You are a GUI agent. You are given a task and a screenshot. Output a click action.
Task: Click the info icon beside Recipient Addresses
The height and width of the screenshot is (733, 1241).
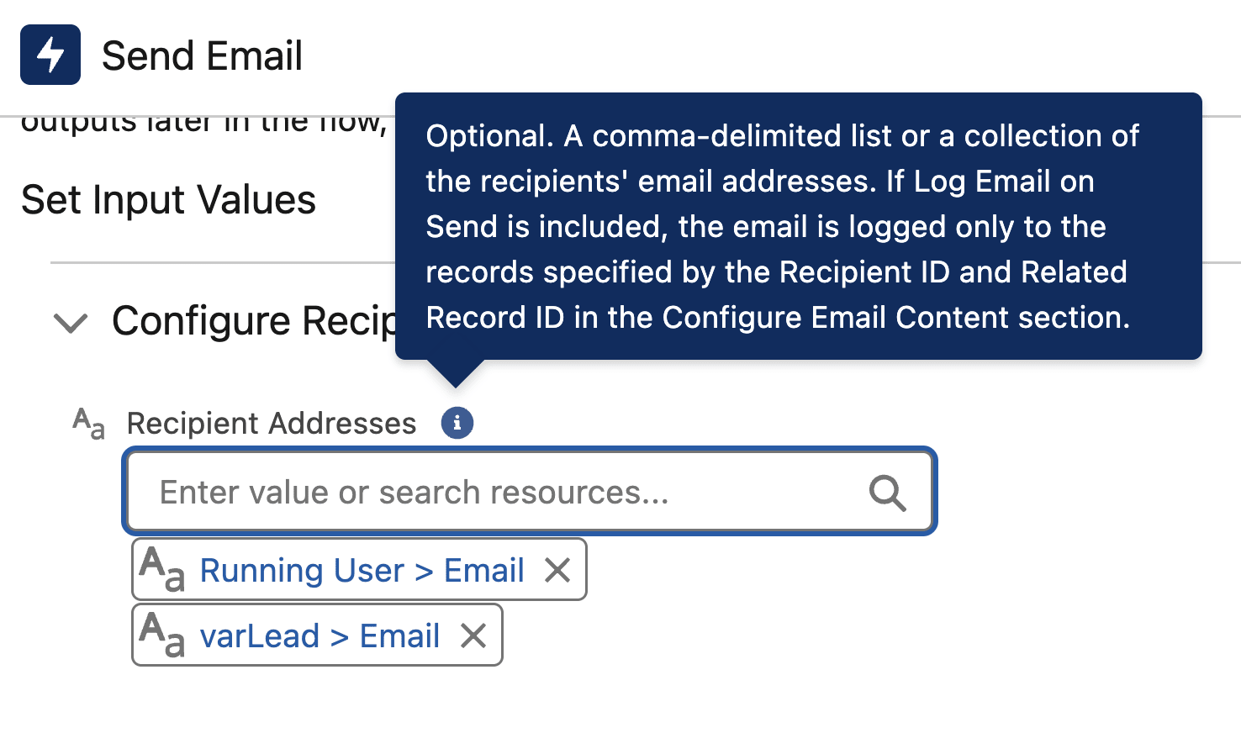pyautogui.click(x=457, y=423)
